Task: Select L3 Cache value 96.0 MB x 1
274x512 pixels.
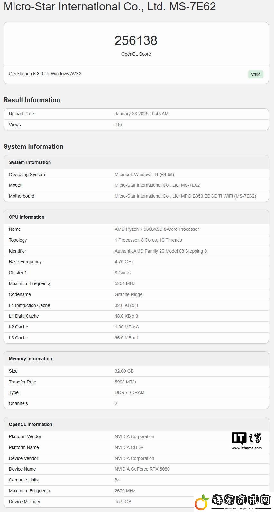Action: pos(127,338)
